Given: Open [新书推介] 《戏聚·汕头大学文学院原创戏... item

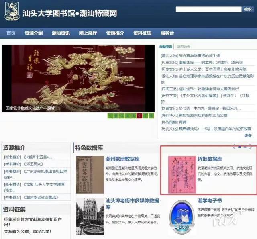Looking at the screenshot, I should (35, 187).
